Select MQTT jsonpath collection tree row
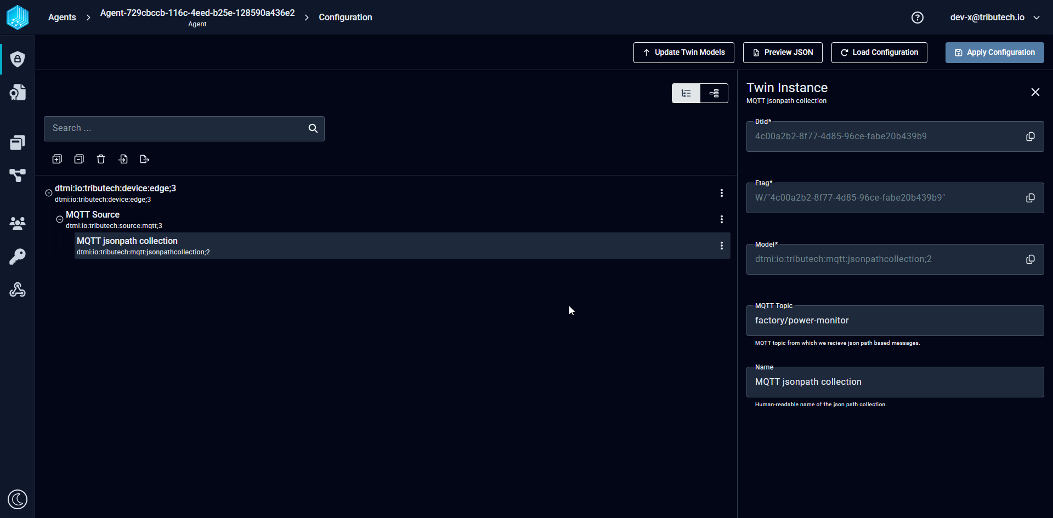This screenshot has width=1053, height=518. click(403, 246)
